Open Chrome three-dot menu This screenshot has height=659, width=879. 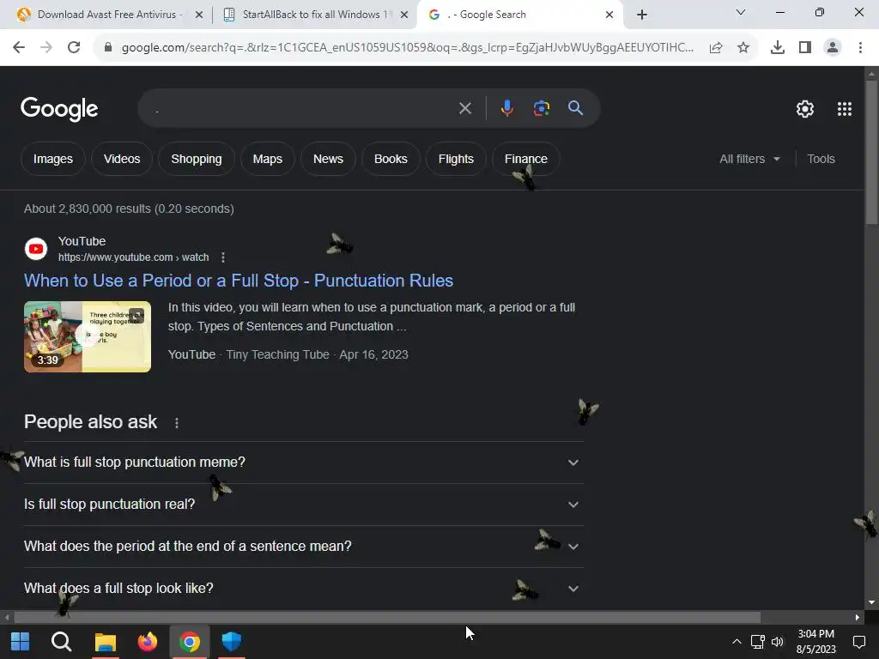point(860,48)
